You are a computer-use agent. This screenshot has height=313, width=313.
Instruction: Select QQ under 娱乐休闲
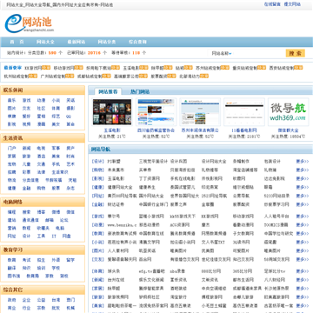[x=69, y=117]
